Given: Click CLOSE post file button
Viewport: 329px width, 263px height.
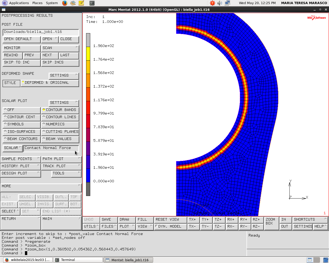Looking at the screenshot, I should coord(69,39).
